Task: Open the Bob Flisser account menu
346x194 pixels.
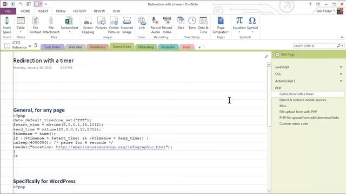Action: (x=325, y=11)
